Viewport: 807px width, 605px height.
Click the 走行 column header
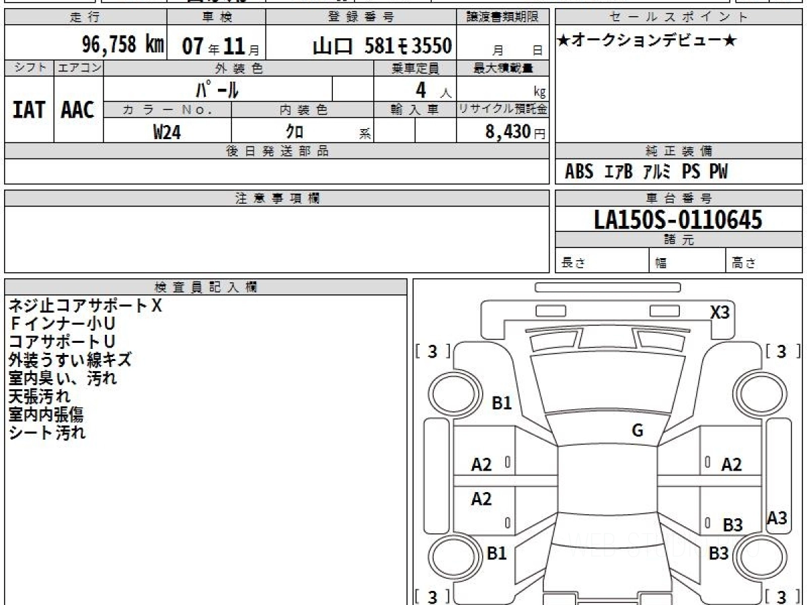click(x=85, y=17)
